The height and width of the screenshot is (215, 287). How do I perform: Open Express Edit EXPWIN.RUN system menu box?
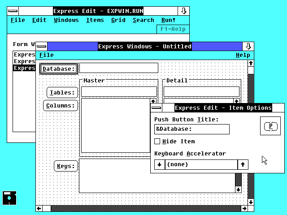point(13,11)
